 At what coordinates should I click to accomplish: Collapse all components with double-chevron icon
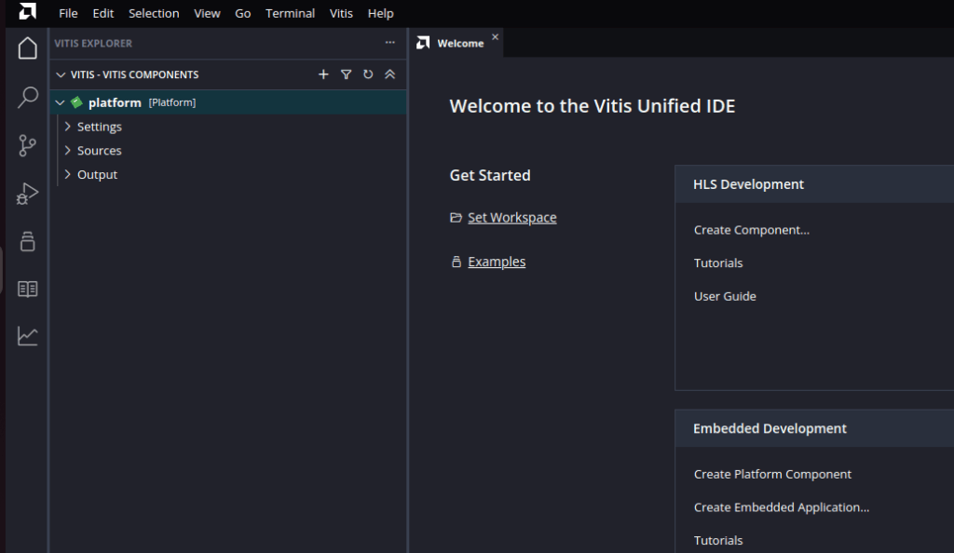pyautogui.click(x=390, y=74)
